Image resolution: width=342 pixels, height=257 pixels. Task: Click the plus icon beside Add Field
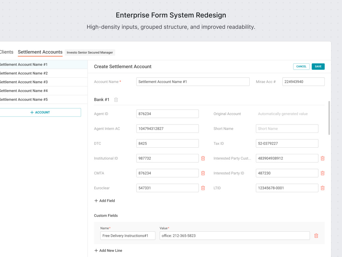96,200
